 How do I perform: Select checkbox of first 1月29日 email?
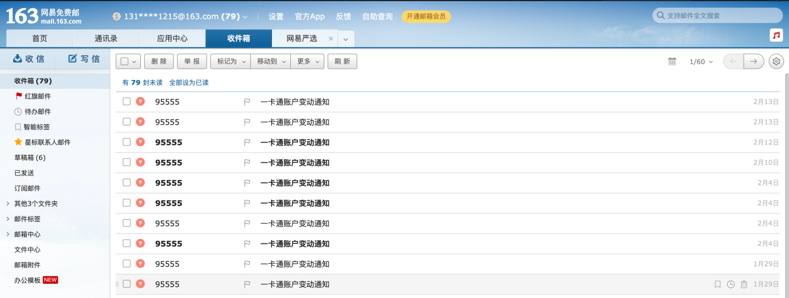126,263
